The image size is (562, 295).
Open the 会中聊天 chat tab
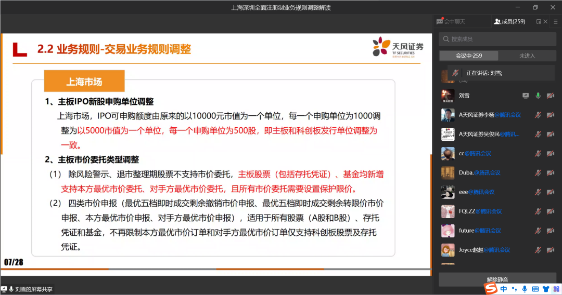click(451, 21)
